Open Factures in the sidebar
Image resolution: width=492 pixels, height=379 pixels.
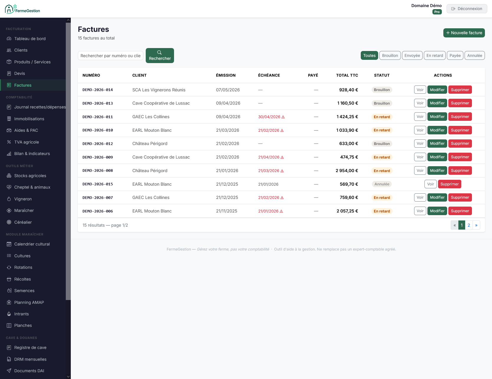(33, 85)
